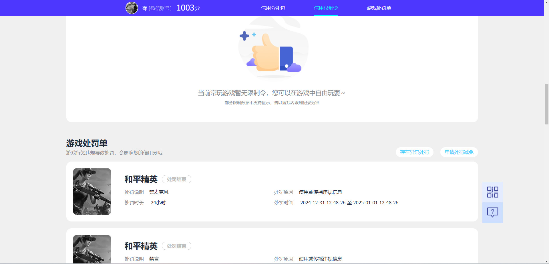
Task: Open 和平精英 thumbnail in 禁言 card
Action: click(92, 249)
